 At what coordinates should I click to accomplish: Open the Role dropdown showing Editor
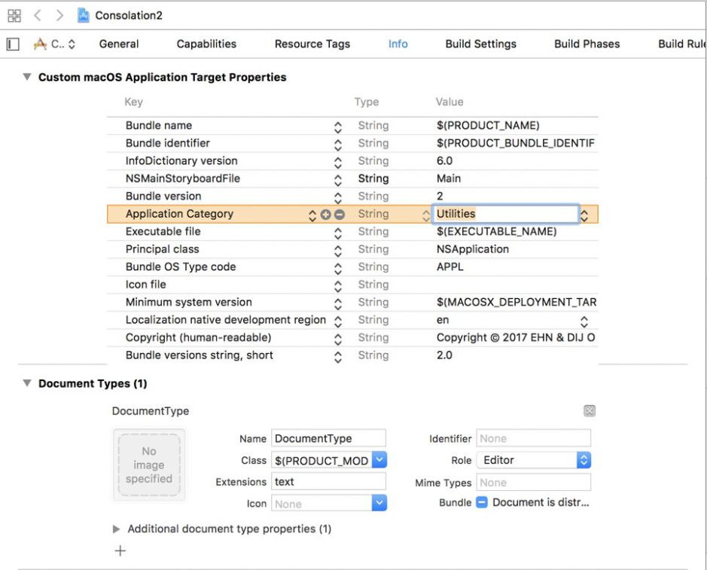coord(584,460)
